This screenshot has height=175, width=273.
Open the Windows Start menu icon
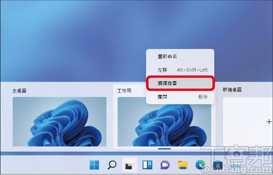94,165
